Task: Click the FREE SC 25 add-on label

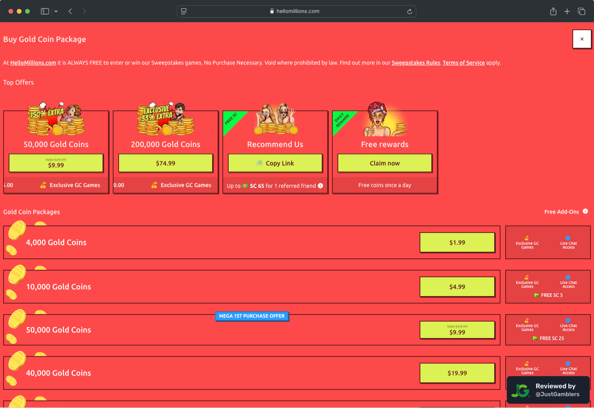Action: tap(548, 338)
